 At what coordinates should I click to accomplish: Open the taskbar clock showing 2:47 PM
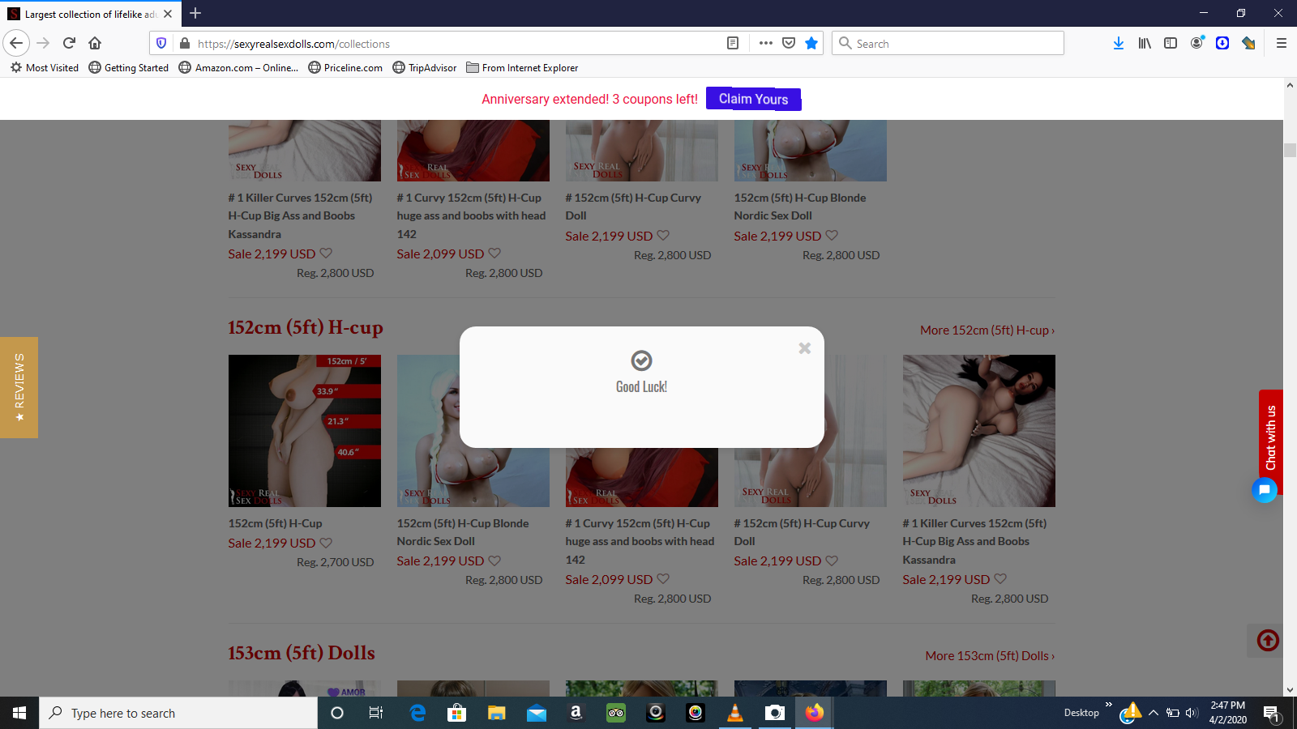1227,713
